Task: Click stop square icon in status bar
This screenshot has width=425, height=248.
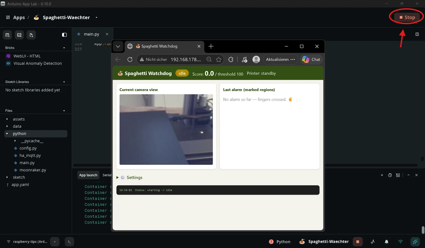Action: click(x=358, y=242)
